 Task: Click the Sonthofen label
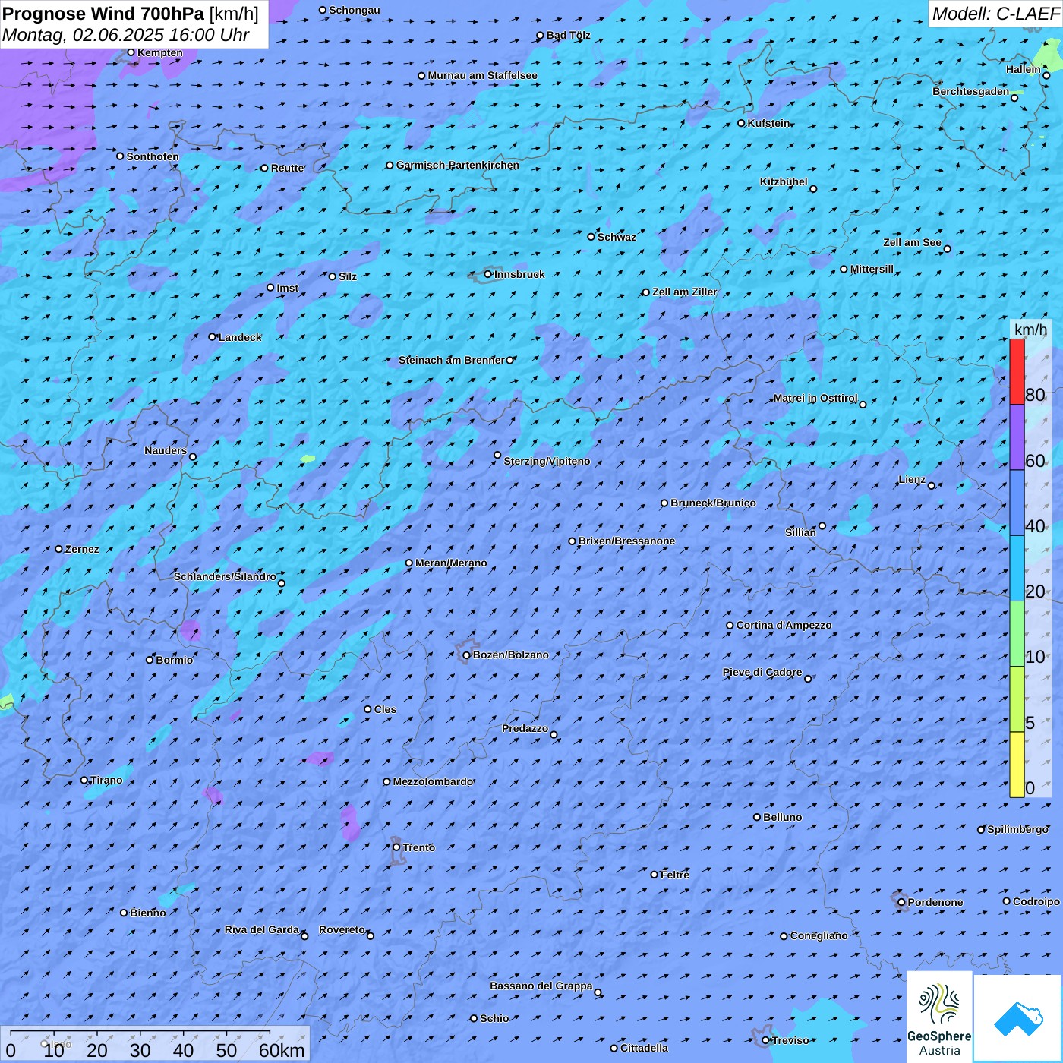tap(153, 157)
